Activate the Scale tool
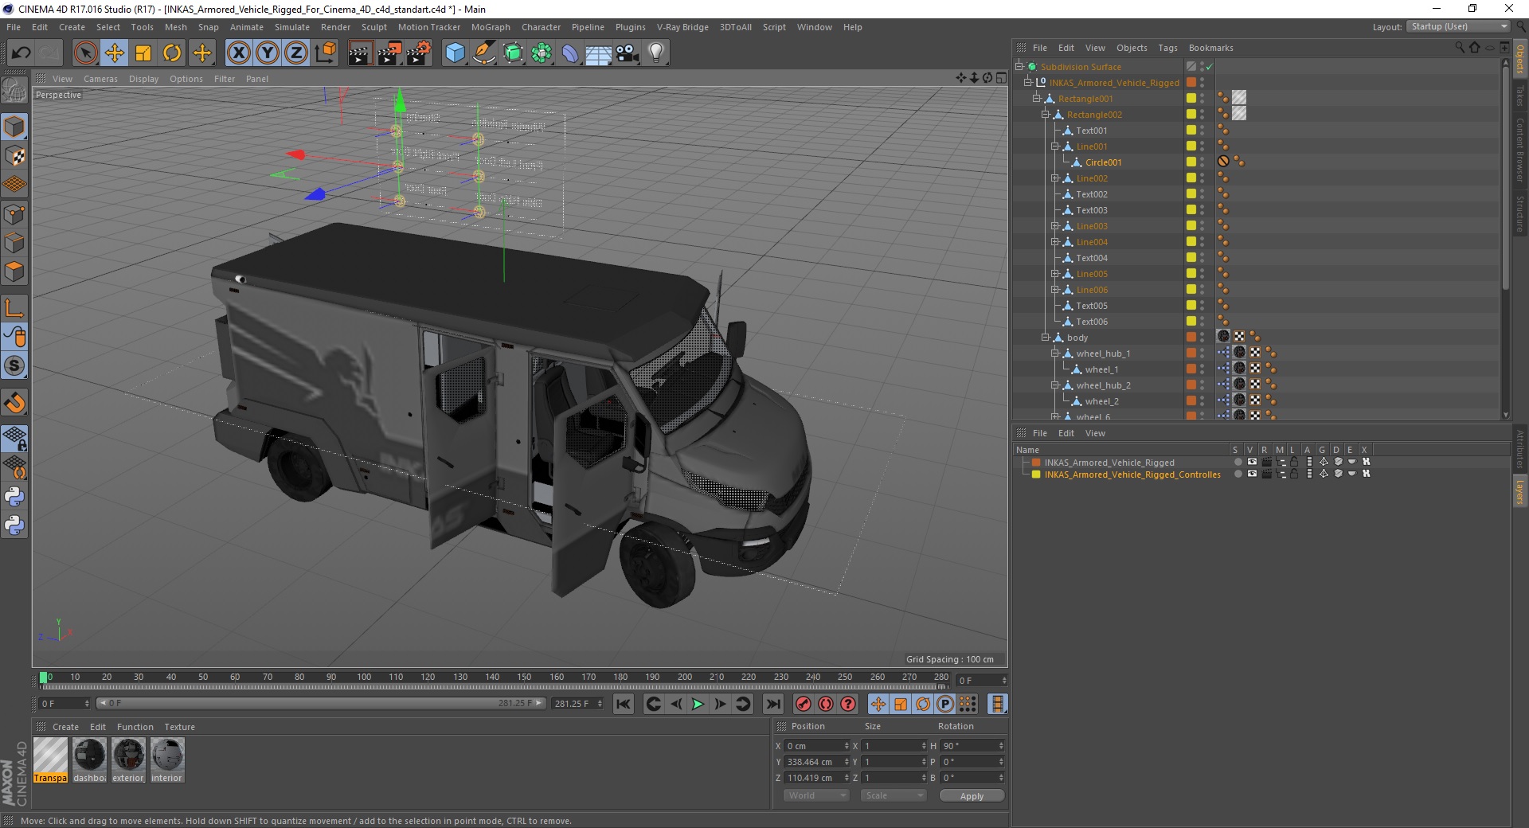 pos(143,53)
